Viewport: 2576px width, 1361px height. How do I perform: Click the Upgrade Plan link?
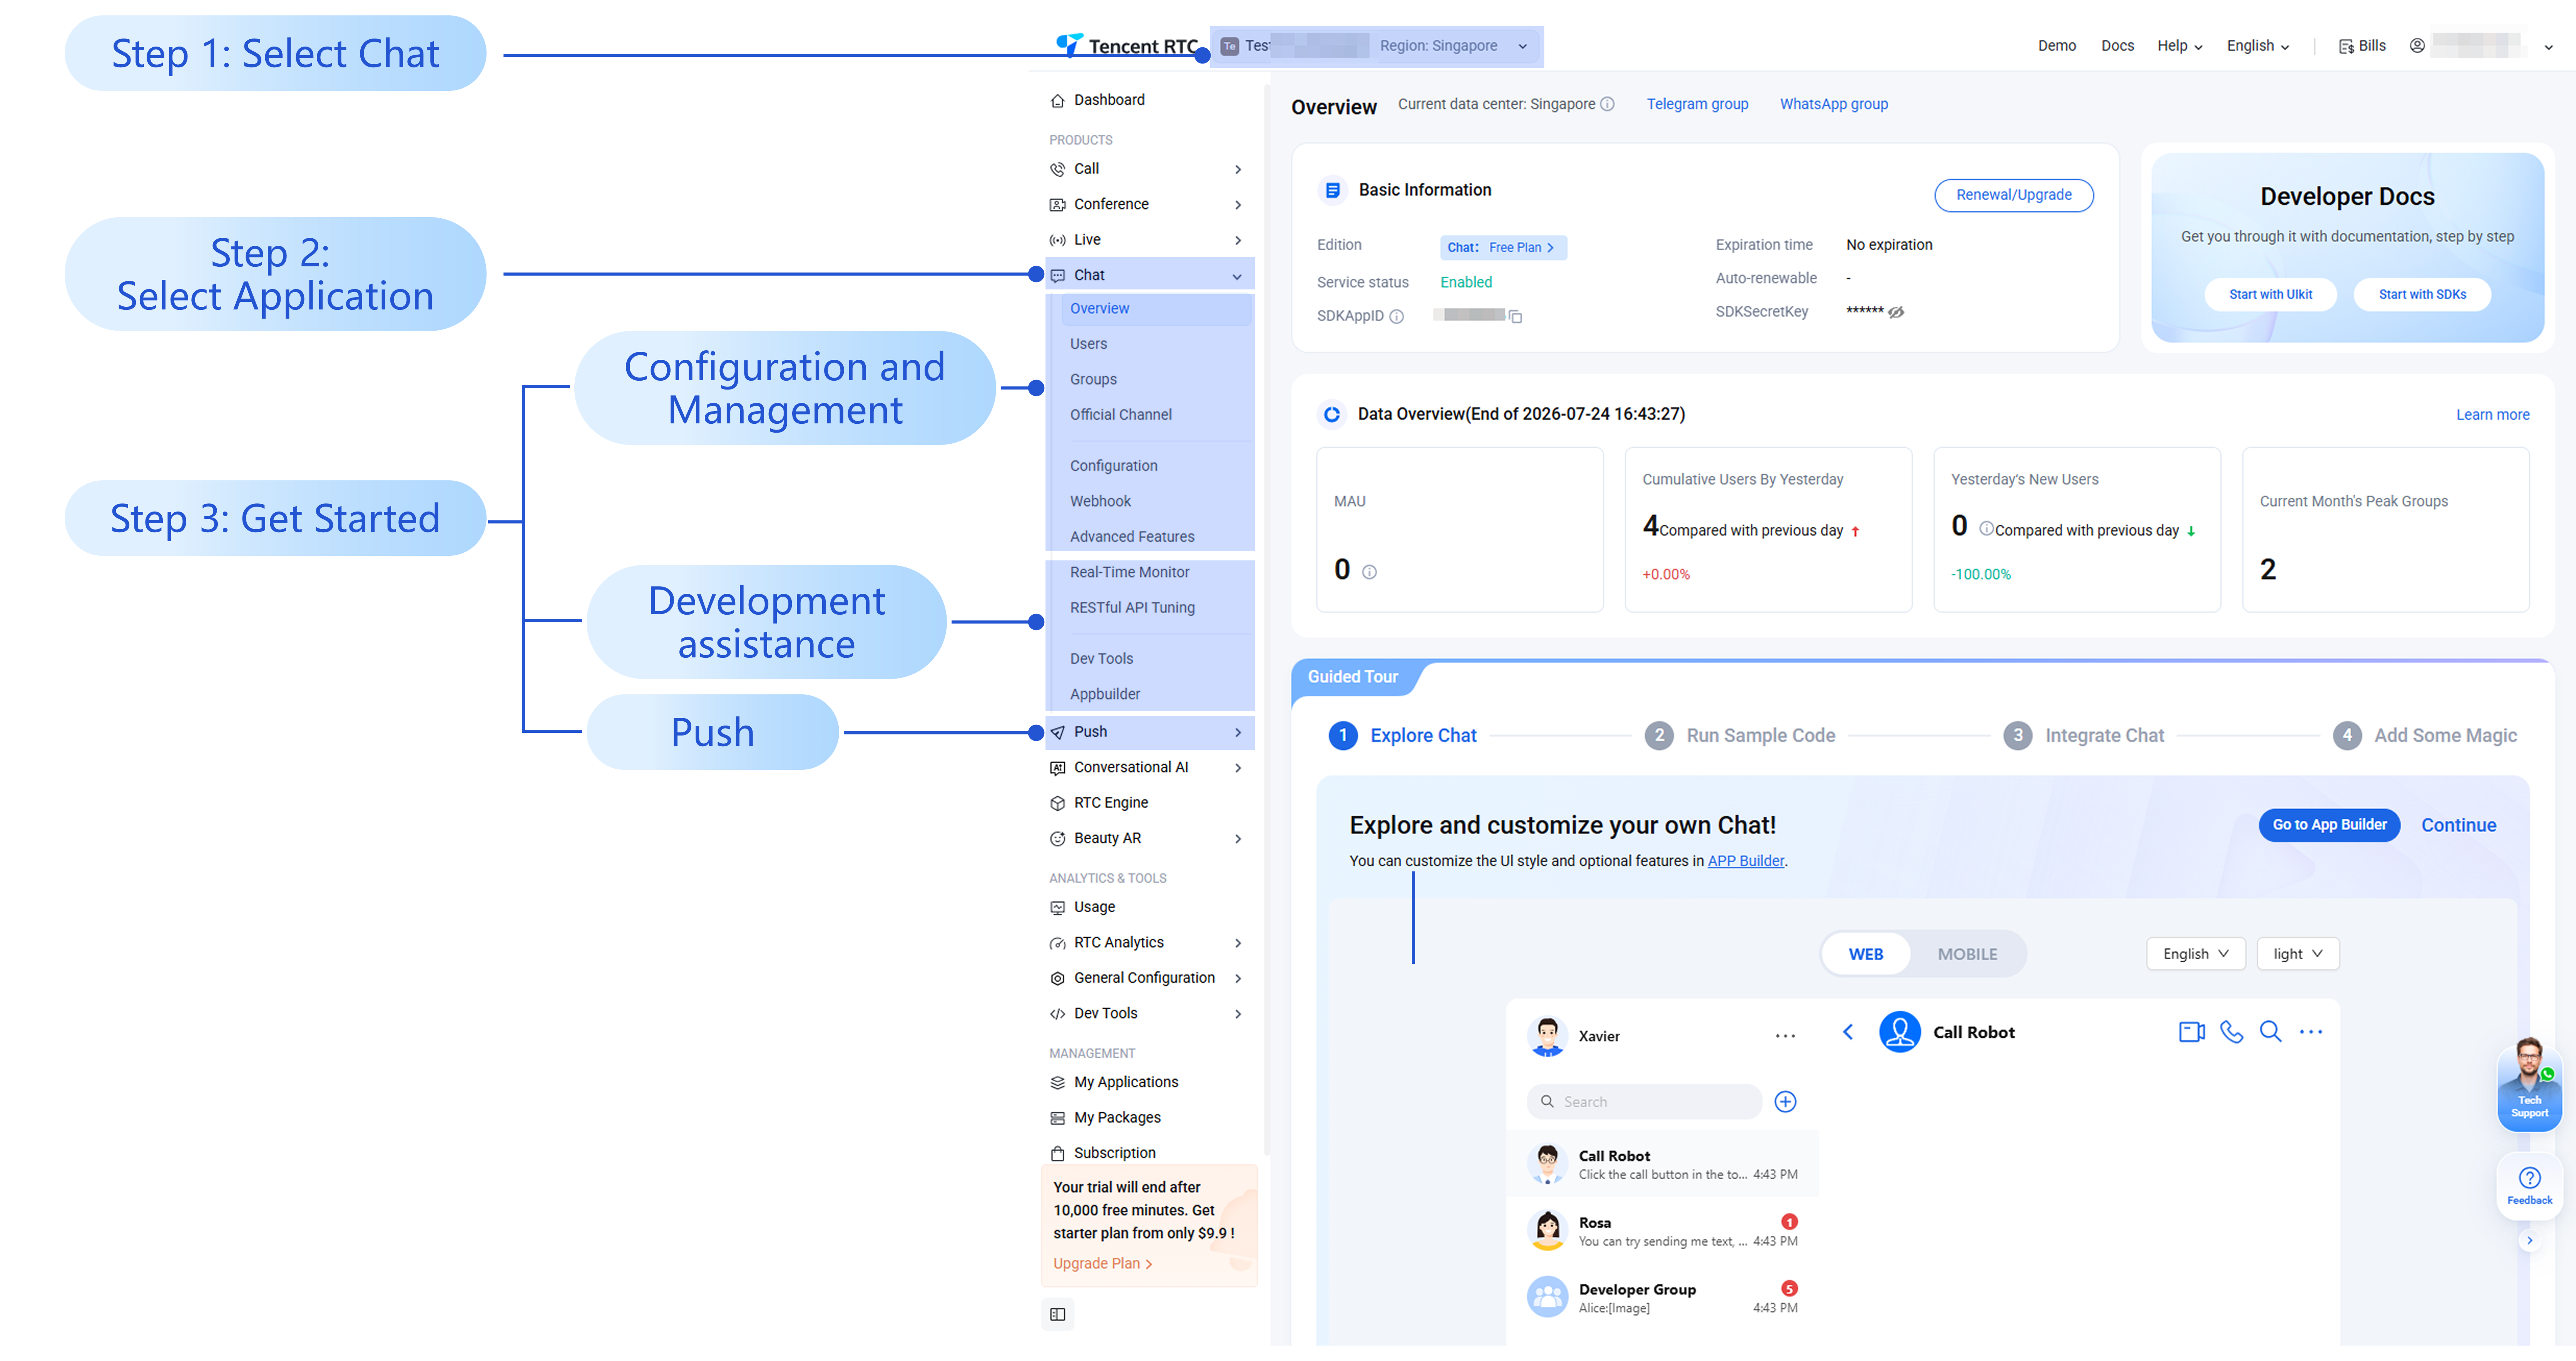[x=1102, y=1264]
